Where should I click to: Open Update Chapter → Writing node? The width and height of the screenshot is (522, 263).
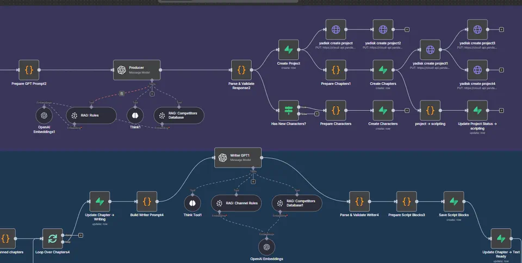pyautogui.click(x=100, y=202)
